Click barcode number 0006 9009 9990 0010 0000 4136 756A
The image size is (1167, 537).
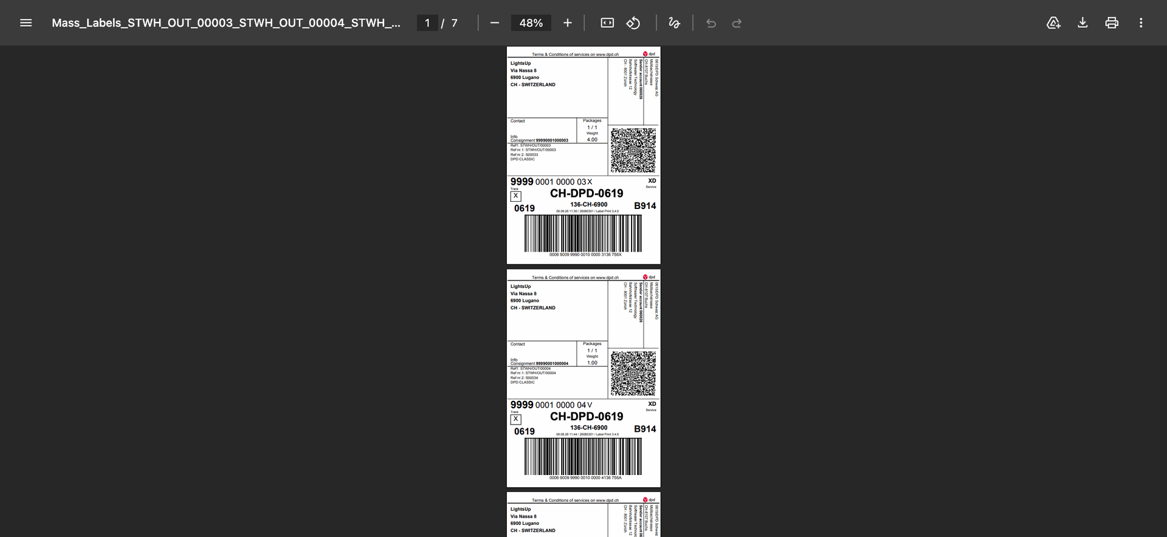585,478
